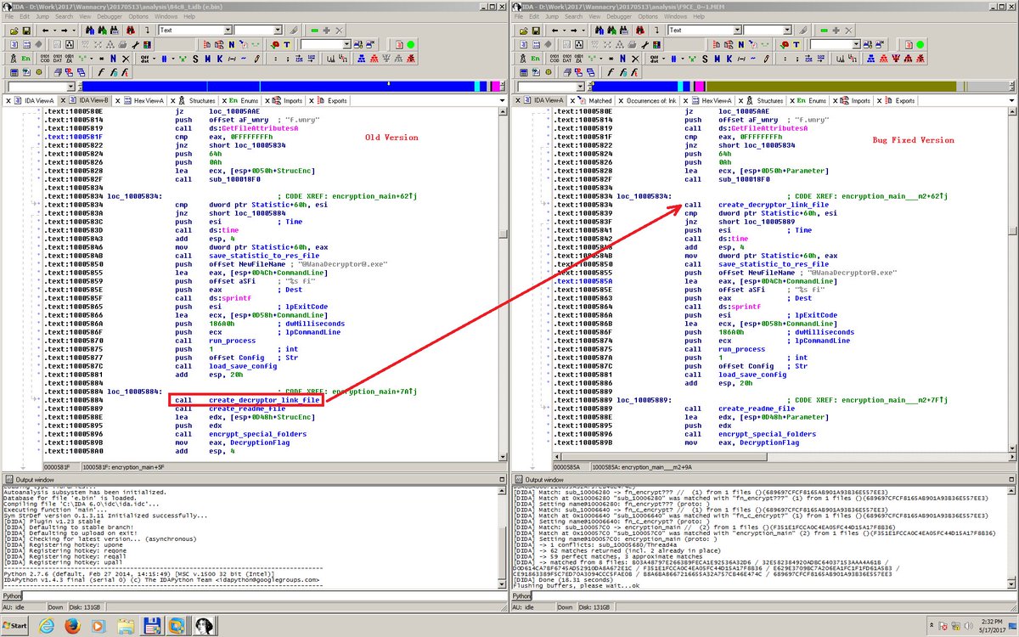
Task: Open the File menu in left IDA window
Action: (x=9, y=16)
